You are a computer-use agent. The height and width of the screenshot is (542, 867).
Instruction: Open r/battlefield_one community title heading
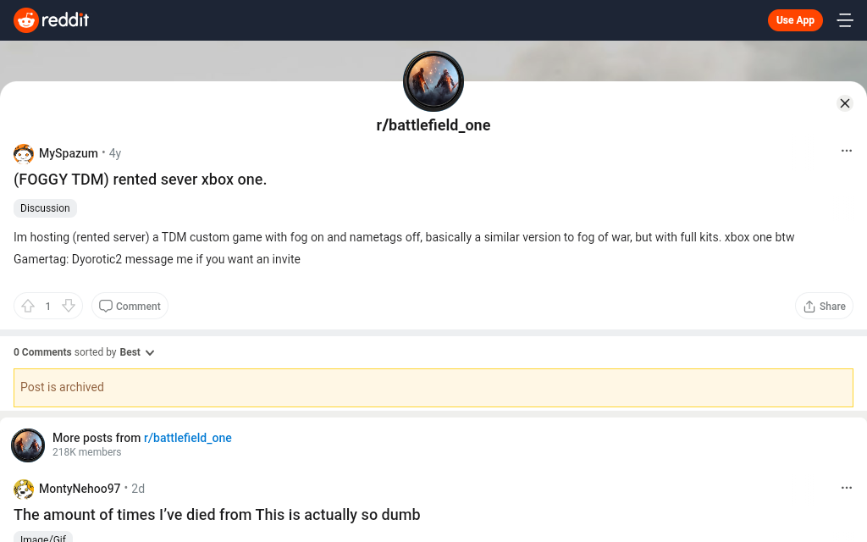pos(433,125)
